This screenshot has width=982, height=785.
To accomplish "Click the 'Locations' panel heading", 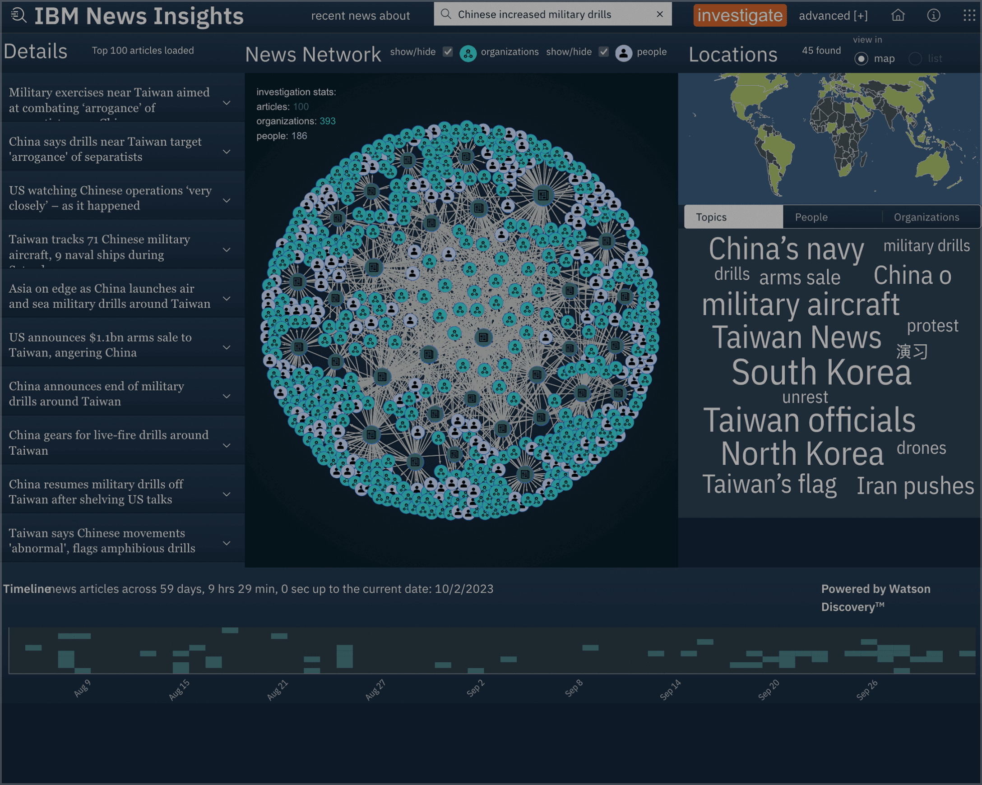I will (733, 55).
